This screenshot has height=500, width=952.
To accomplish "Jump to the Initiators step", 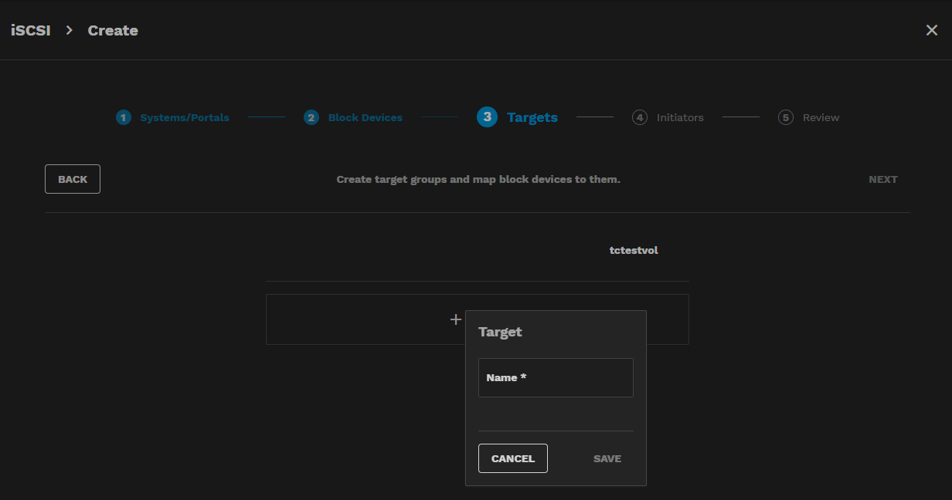I will pyautogui.click(x=680, y=118).
